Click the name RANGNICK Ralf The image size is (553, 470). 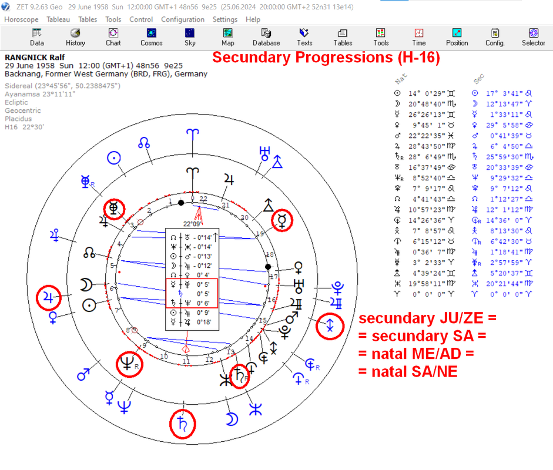click(35, 57)
